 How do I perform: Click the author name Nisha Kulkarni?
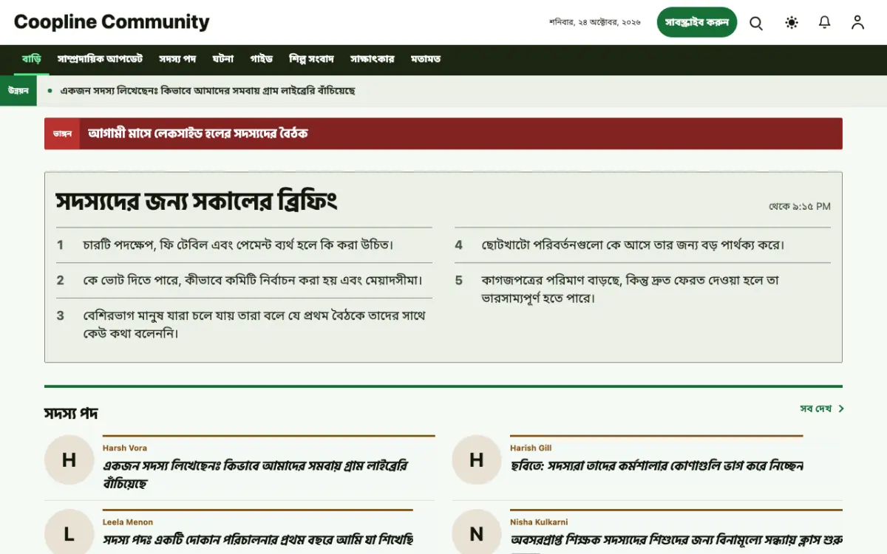point(539,522)
